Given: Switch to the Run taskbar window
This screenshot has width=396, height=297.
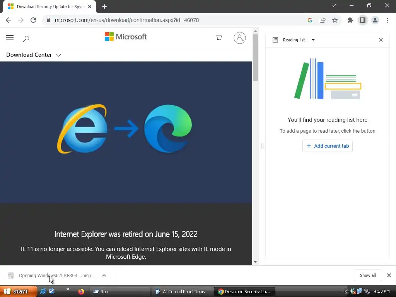Looking at the screenshot, I should click(120, 292).
